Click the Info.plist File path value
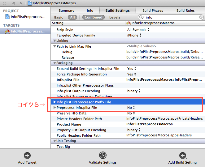 pyautogui.click(x=164, y=80)
